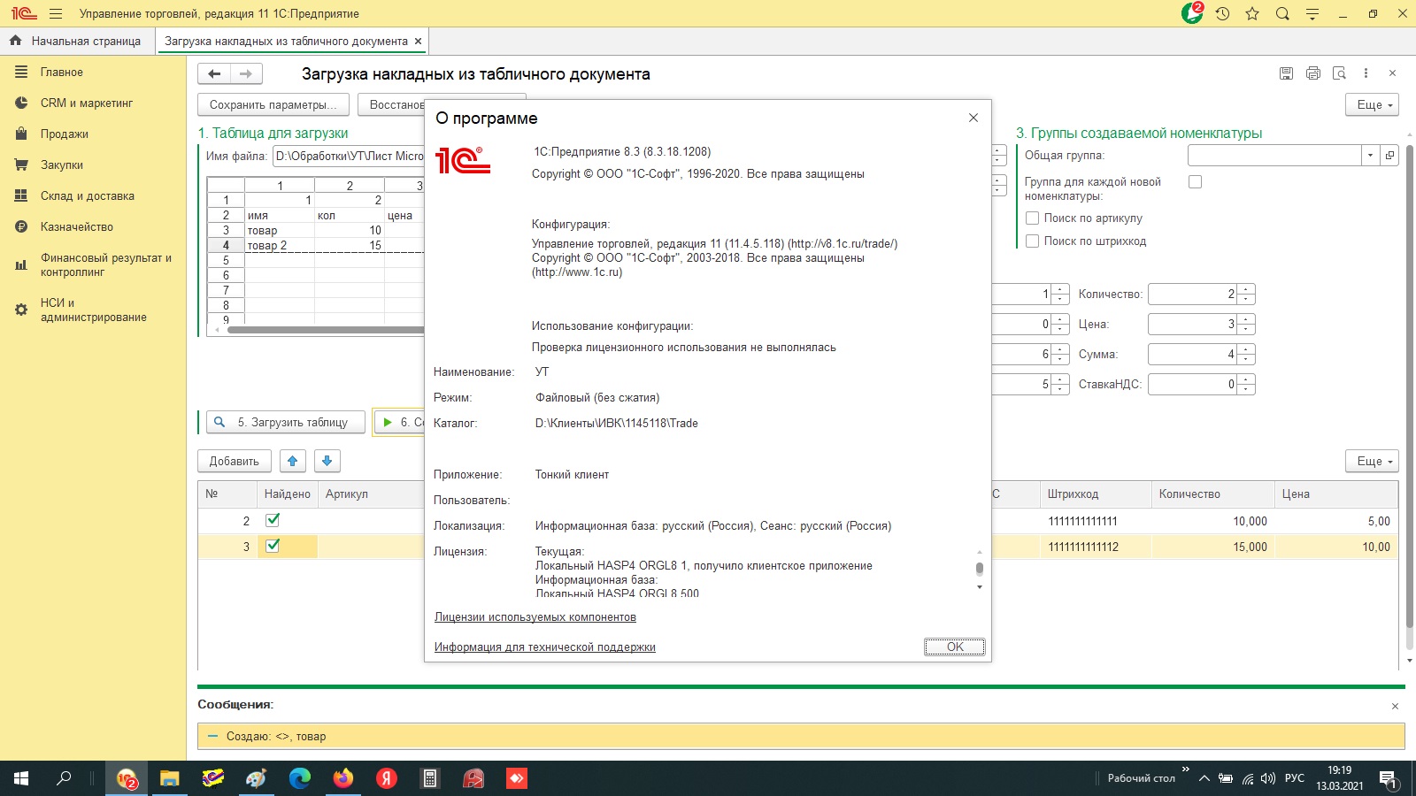Click the spreadsheet horizontal scrollbar

[326, 330]
